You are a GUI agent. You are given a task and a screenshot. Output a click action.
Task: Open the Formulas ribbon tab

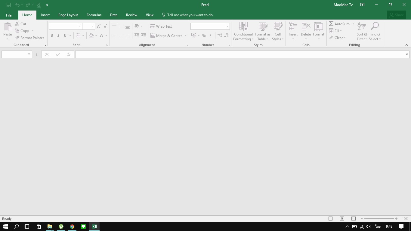pyautogui.click(x=94, y=15)
